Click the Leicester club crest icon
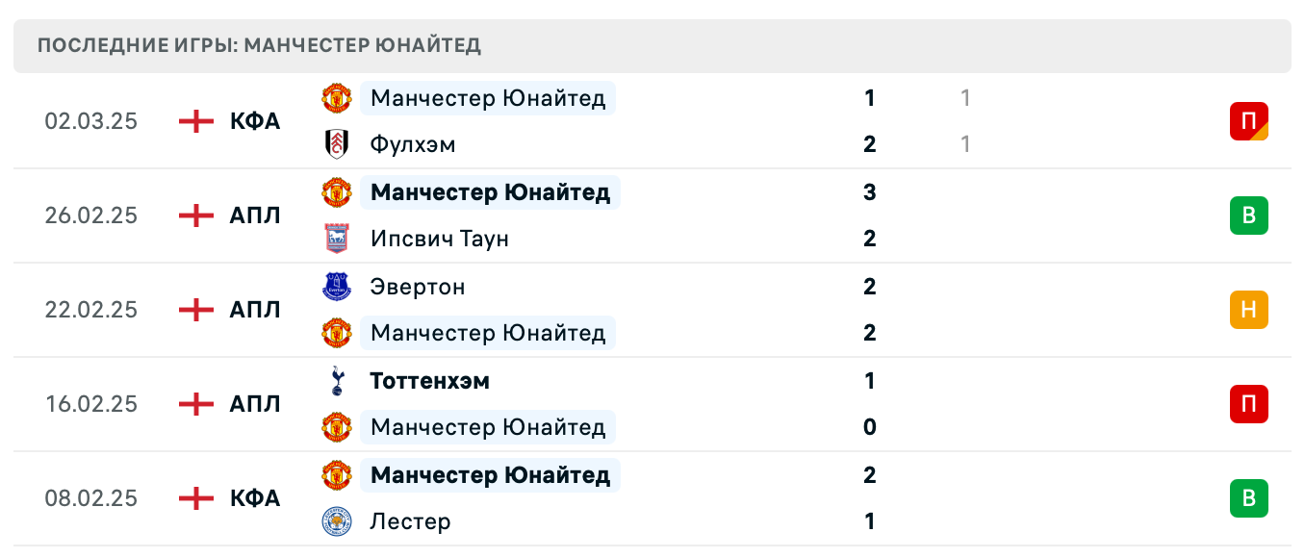The image size is (1305, 558). 336,521
